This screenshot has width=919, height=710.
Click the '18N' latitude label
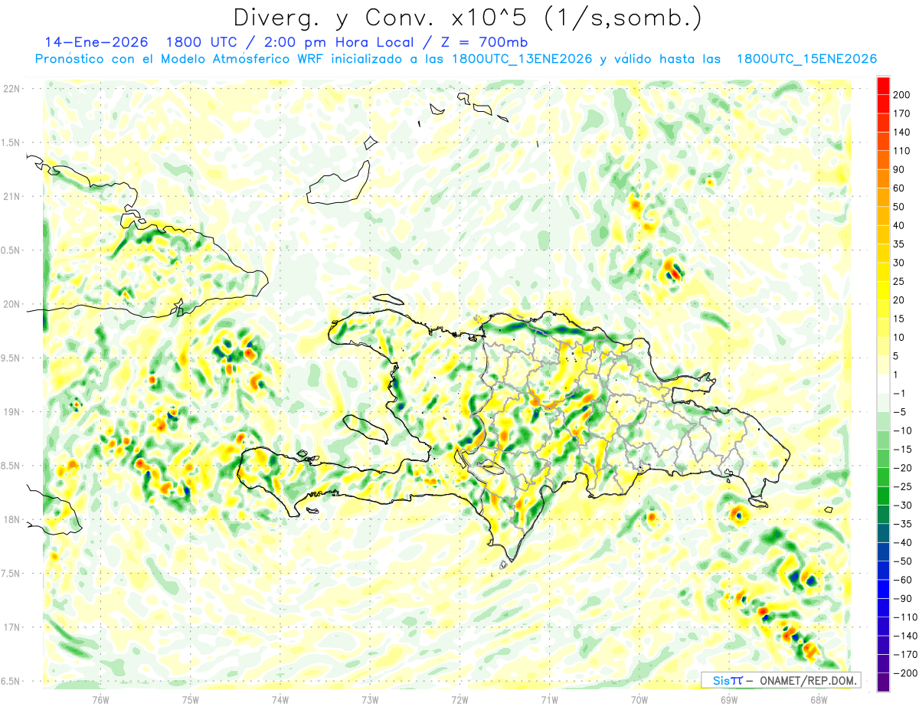[x=12, y=519]
